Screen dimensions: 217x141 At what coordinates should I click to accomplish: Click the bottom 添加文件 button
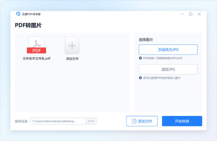[x=142, y=121]
